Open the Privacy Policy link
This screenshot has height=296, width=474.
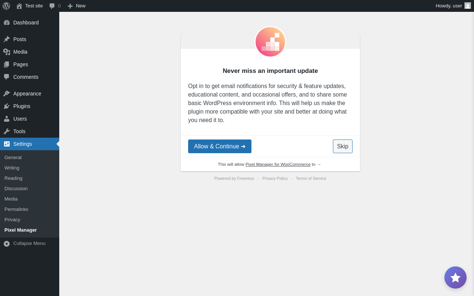(275, 178)
